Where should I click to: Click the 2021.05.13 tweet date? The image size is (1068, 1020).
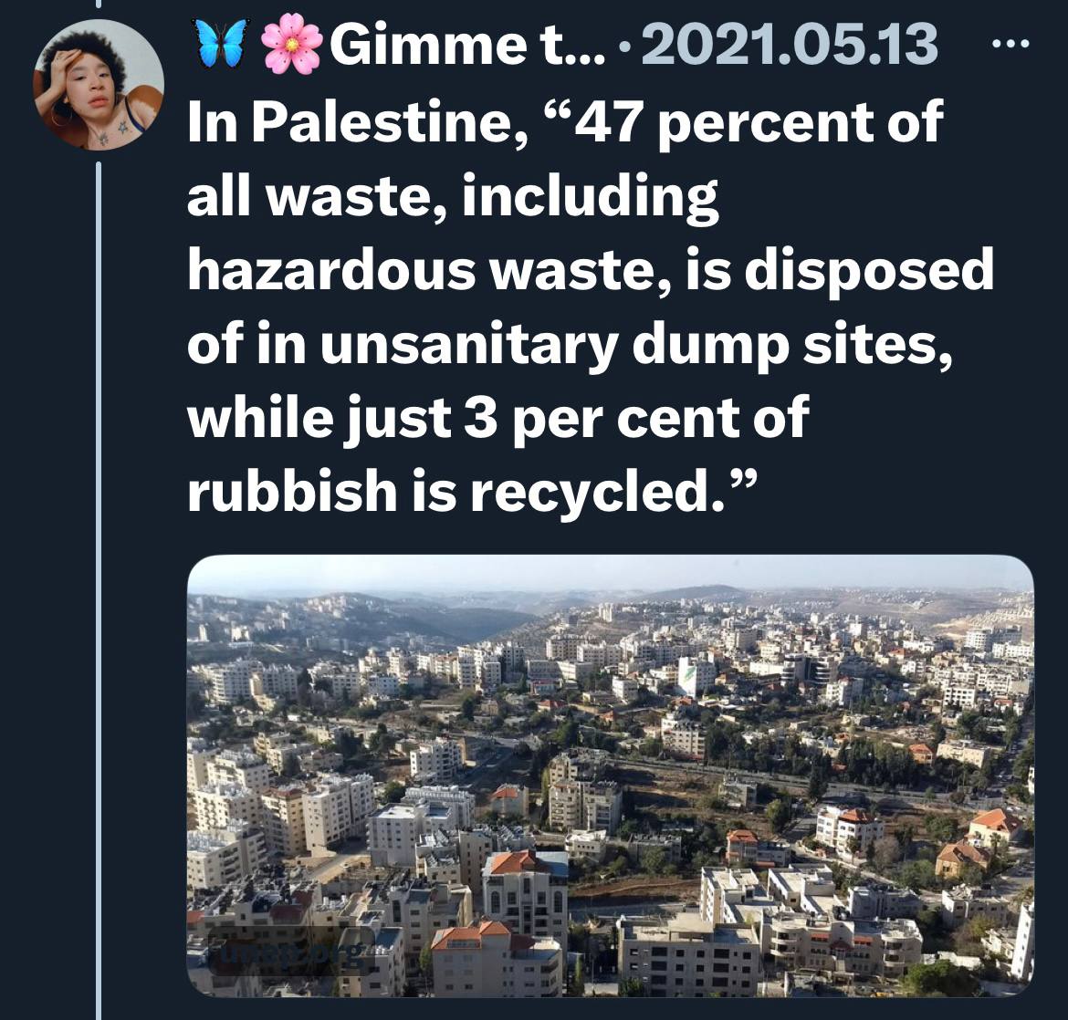(x=791, y=43)
